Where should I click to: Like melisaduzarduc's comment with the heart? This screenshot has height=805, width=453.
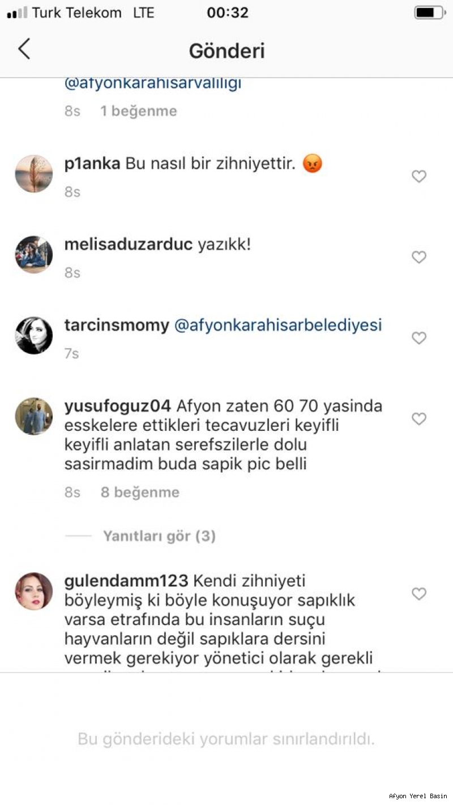418,258
